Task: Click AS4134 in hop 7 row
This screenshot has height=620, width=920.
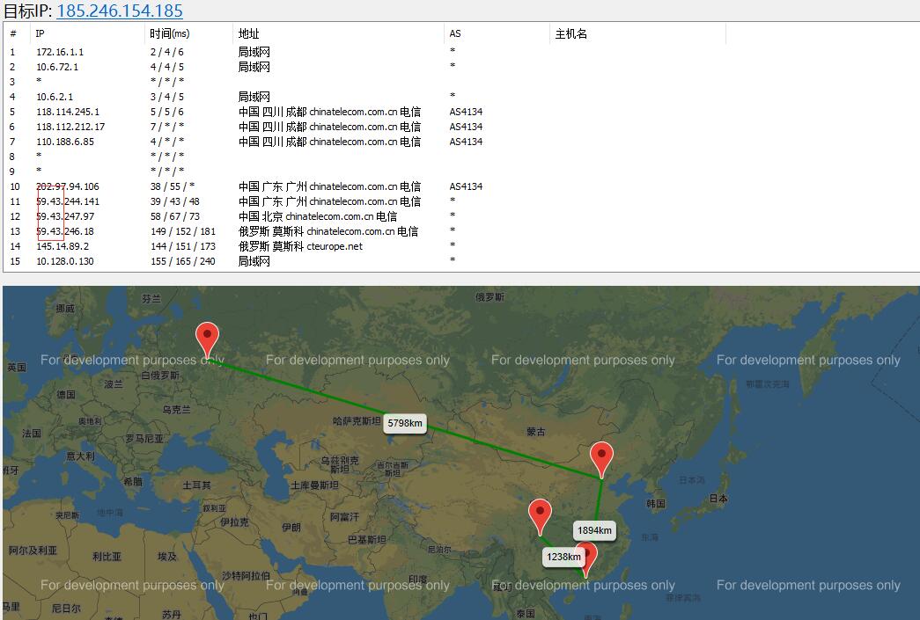Action: pos(466,142)
